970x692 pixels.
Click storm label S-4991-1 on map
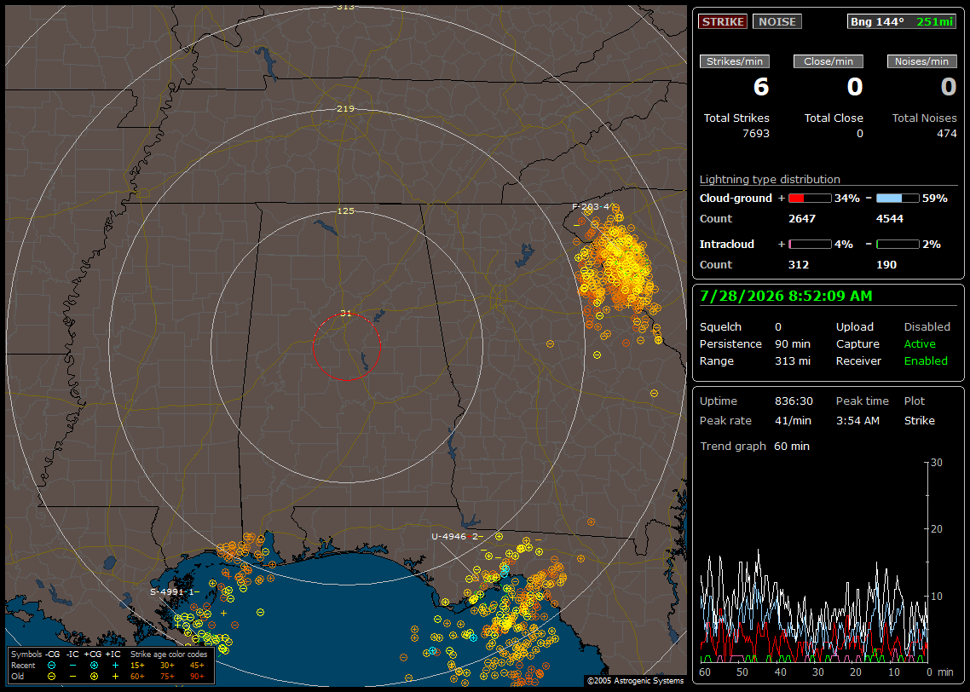(175, 591)
